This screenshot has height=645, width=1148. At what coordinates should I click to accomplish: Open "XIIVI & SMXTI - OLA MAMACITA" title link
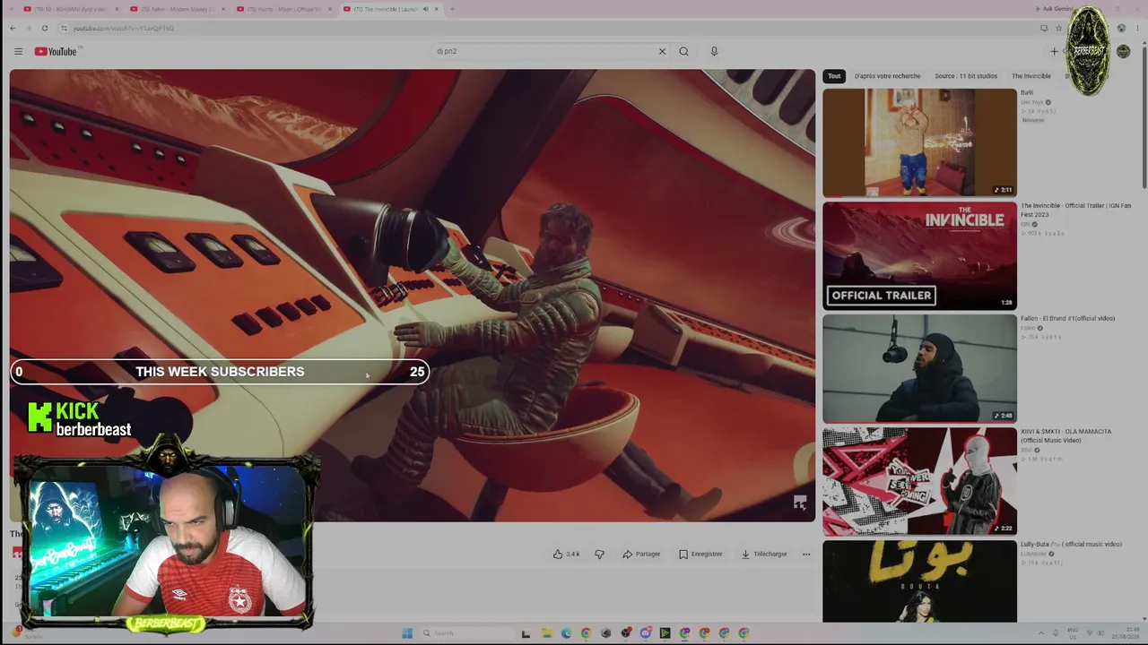coord(1065,436)
